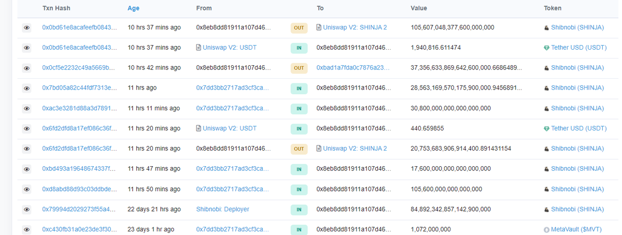Image resolution: width=622 pixels, height=235 pixels.
Task: Click the Value column header
Action: click(419, 8)
